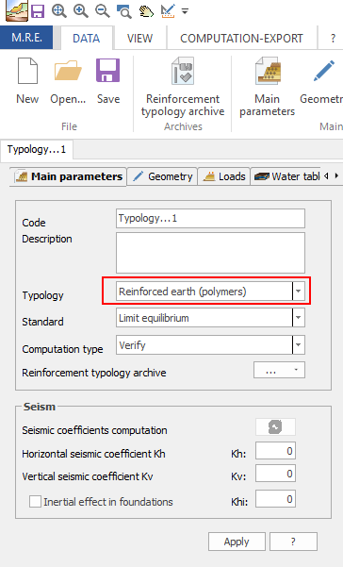Viewport: 343px width, 567px height.
Task: Click the zoom extents magnifier icon
Action: 58,11
